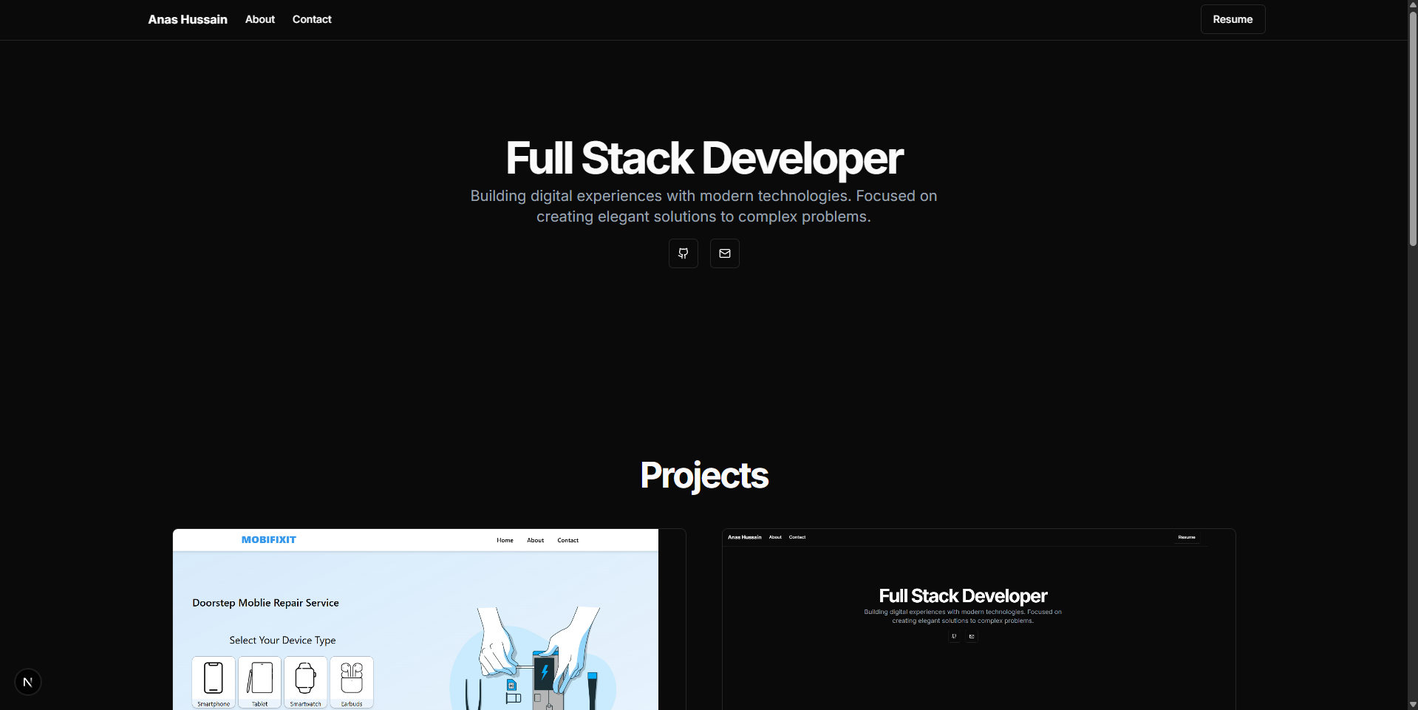This screenshot has width=1418, height=710.
Task: Choose the Smartwatch device icon in MobiFixit preview
Action: [305, 681]
